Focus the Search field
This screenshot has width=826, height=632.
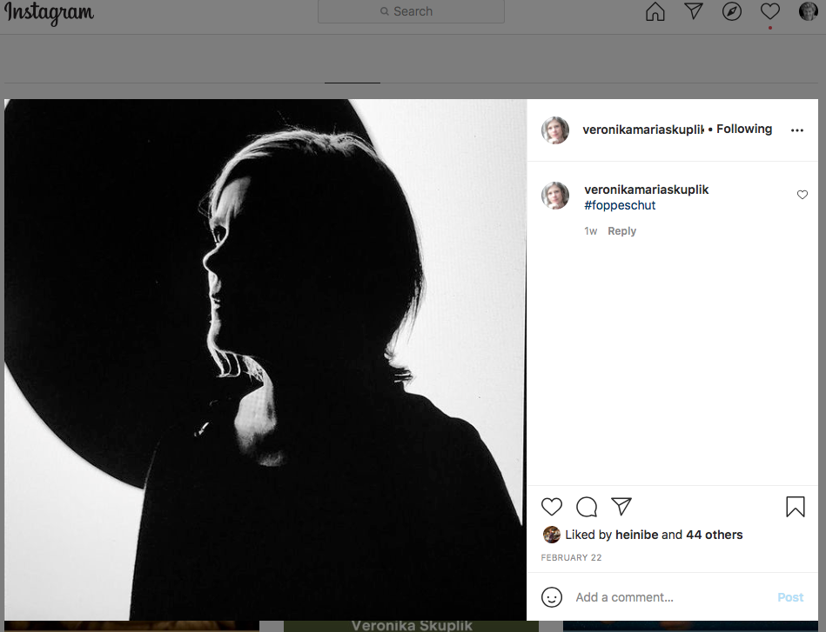411,11
